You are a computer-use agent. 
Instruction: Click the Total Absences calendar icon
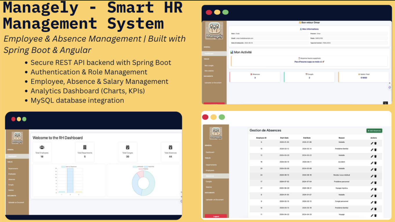pyautogui.click(x=170, y=147)
